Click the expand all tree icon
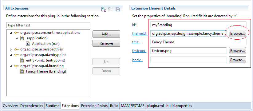253x111 pixels. (110, 9)
